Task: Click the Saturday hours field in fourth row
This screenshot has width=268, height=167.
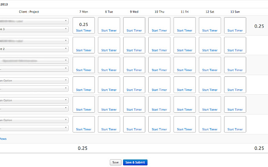Action: point(210,83)
